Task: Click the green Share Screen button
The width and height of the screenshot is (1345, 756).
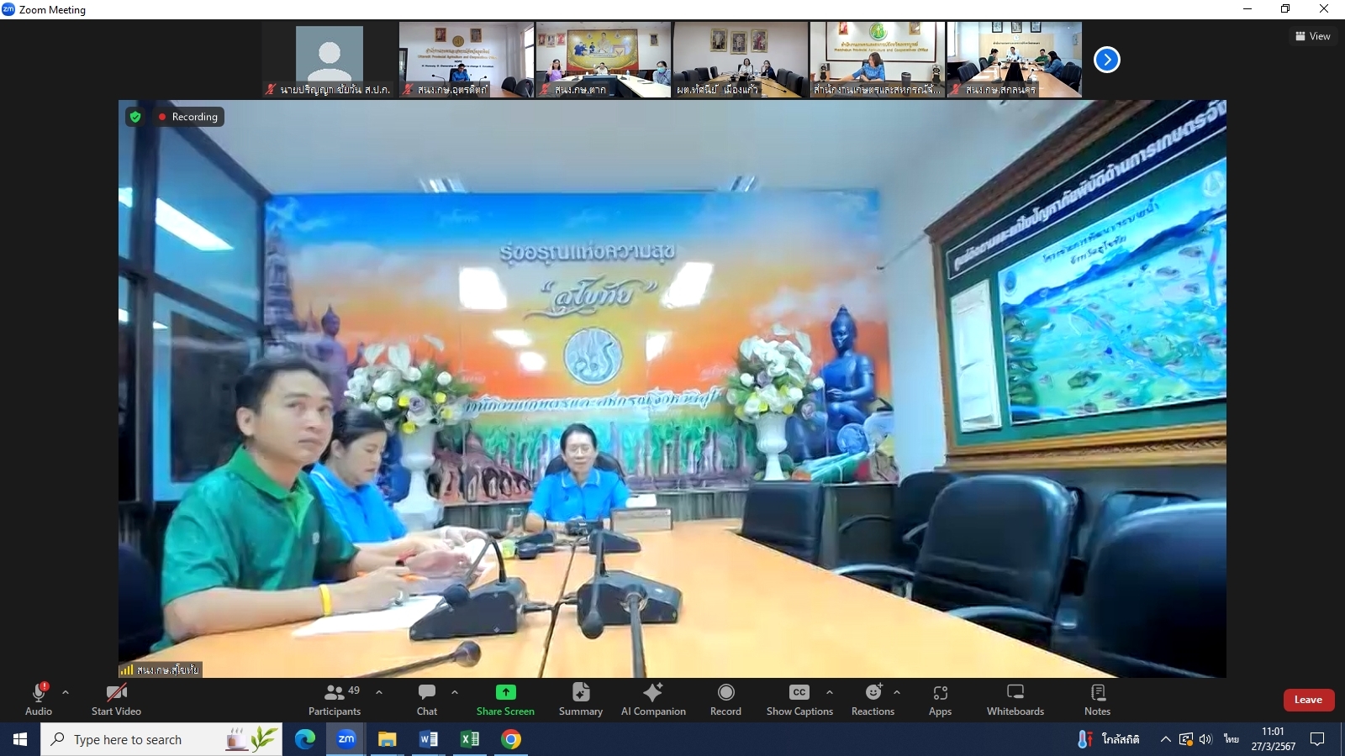Action: [505, 700]
